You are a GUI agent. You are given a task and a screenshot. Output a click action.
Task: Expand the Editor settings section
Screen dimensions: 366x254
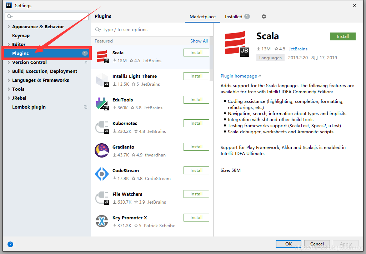pos(9,44)
